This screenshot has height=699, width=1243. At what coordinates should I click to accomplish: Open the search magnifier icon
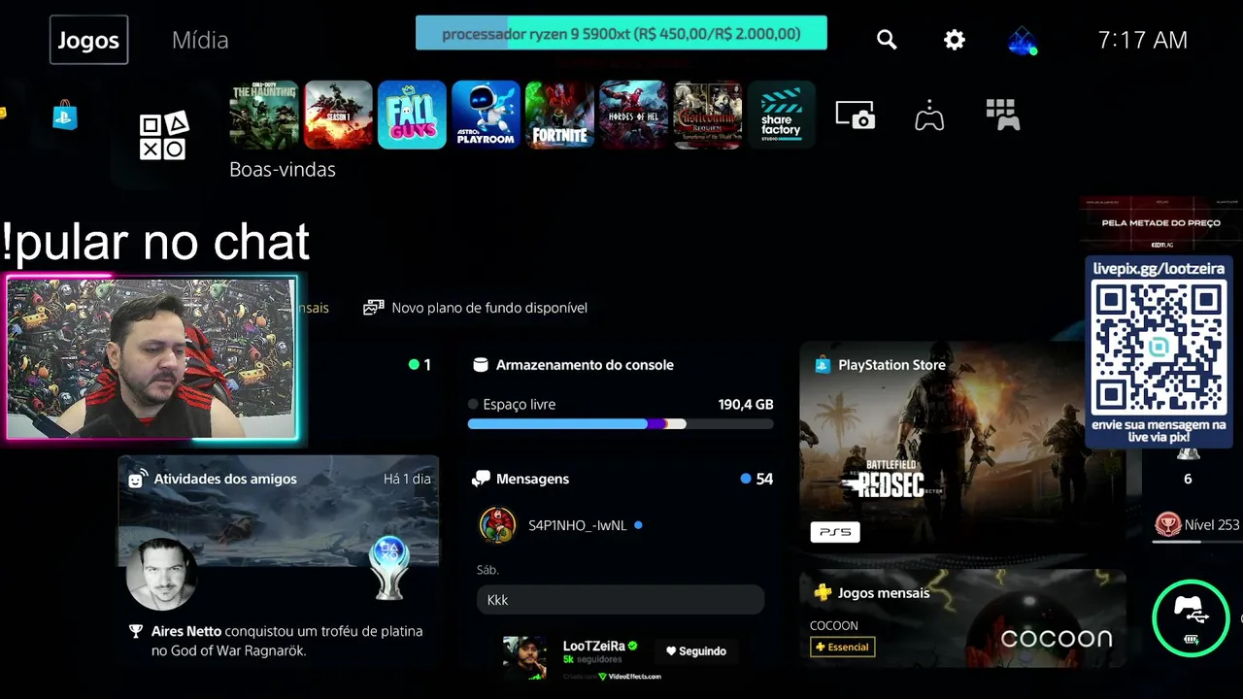click(887, 40)
